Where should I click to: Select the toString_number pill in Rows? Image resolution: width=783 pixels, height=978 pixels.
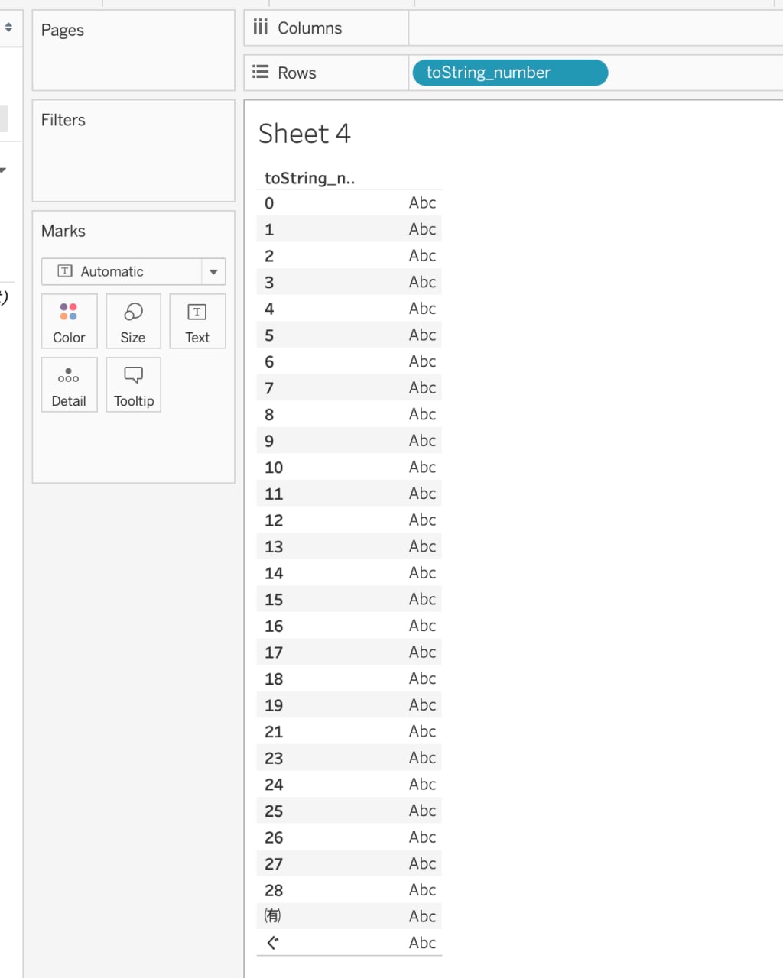pyautogui.click(x=510, y=73)
